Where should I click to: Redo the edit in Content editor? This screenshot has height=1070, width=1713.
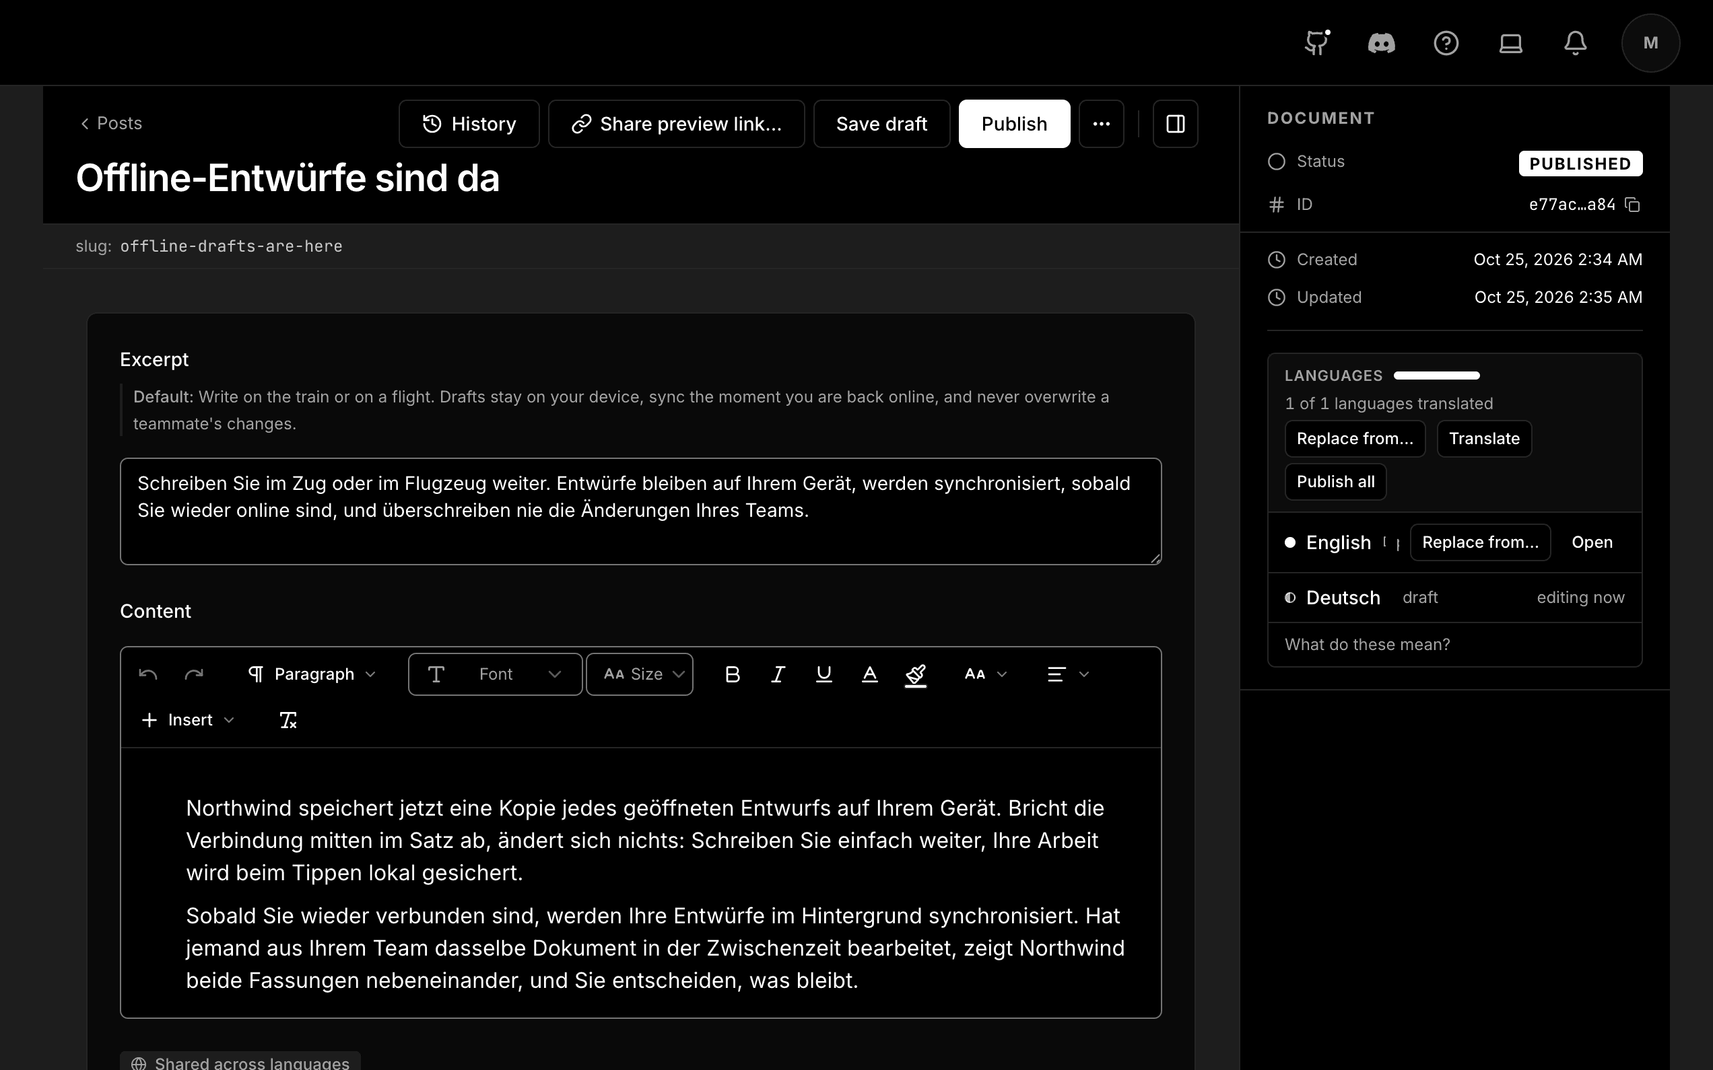(x=194, y=674)
